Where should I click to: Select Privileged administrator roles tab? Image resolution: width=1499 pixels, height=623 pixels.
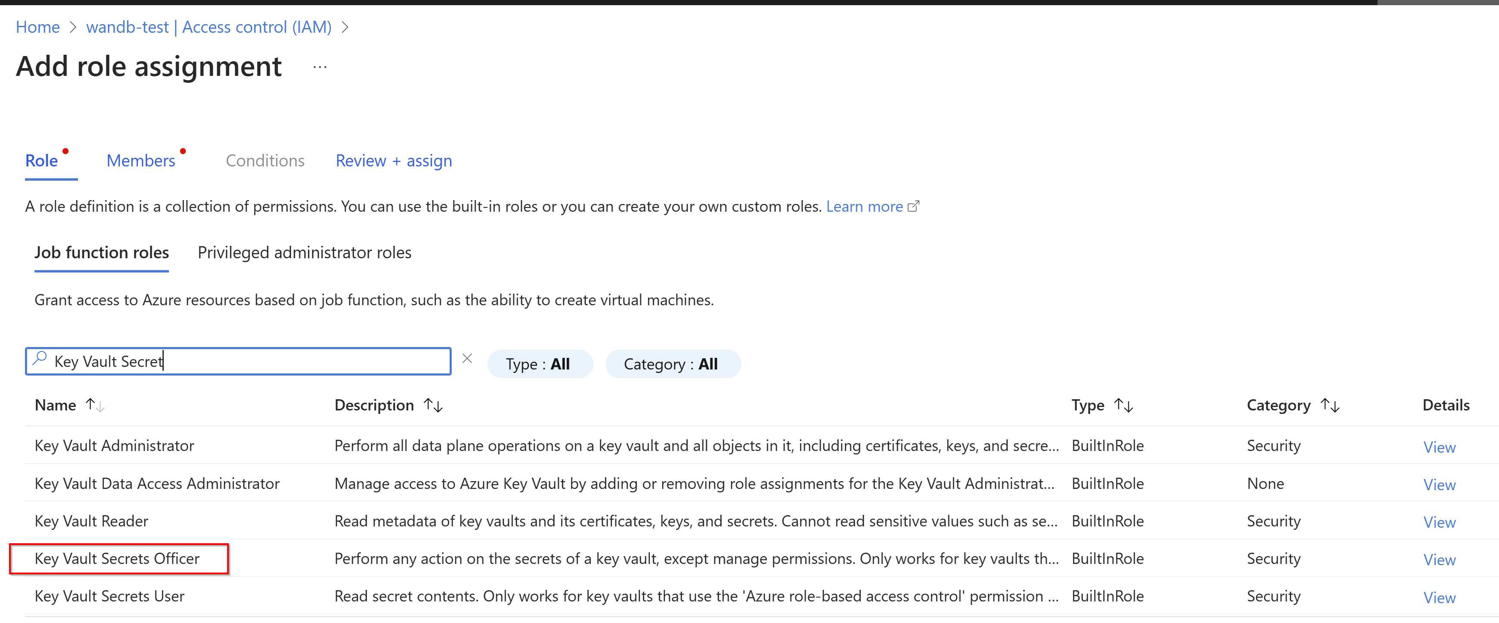tap(304, 253)
